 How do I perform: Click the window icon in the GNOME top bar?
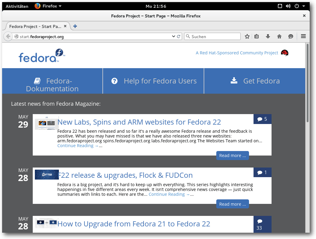coord(280,6)
